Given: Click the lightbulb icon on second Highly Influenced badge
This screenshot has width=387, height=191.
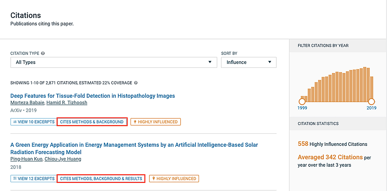Looking at the screenshot, I should click(x=154, y=178).
